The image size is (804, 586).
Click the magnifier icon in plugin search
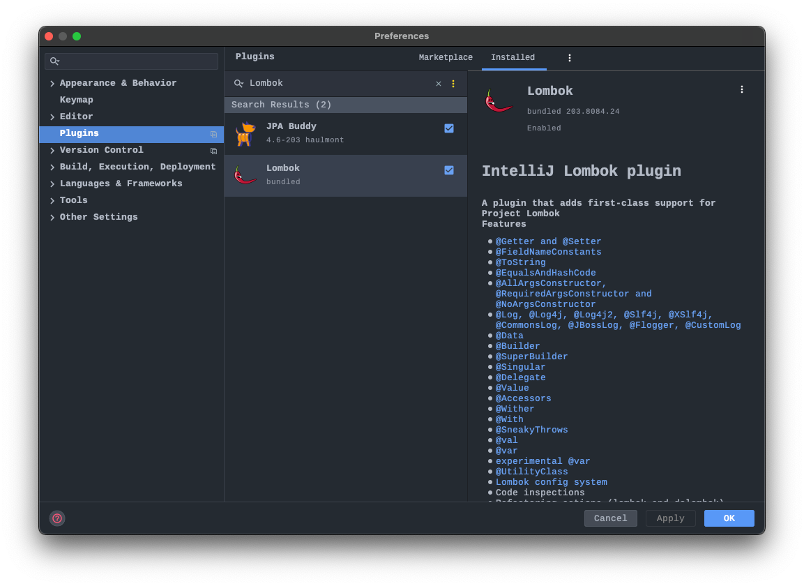pyautogui.click(x=238, y=83)
